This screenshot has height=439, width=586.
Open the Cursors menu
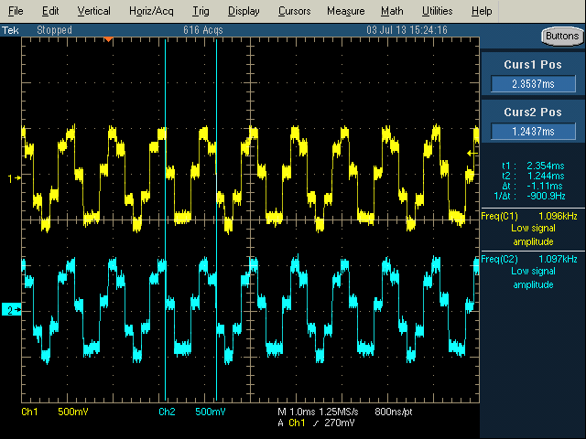point(294,11)
